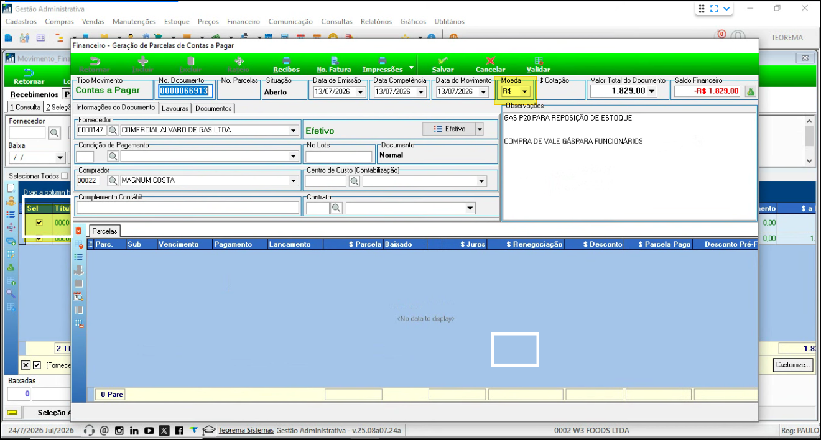This screenshot has height=440, width=821.
Task: Open the Financeiro menu
Action: tap(243, 21)
